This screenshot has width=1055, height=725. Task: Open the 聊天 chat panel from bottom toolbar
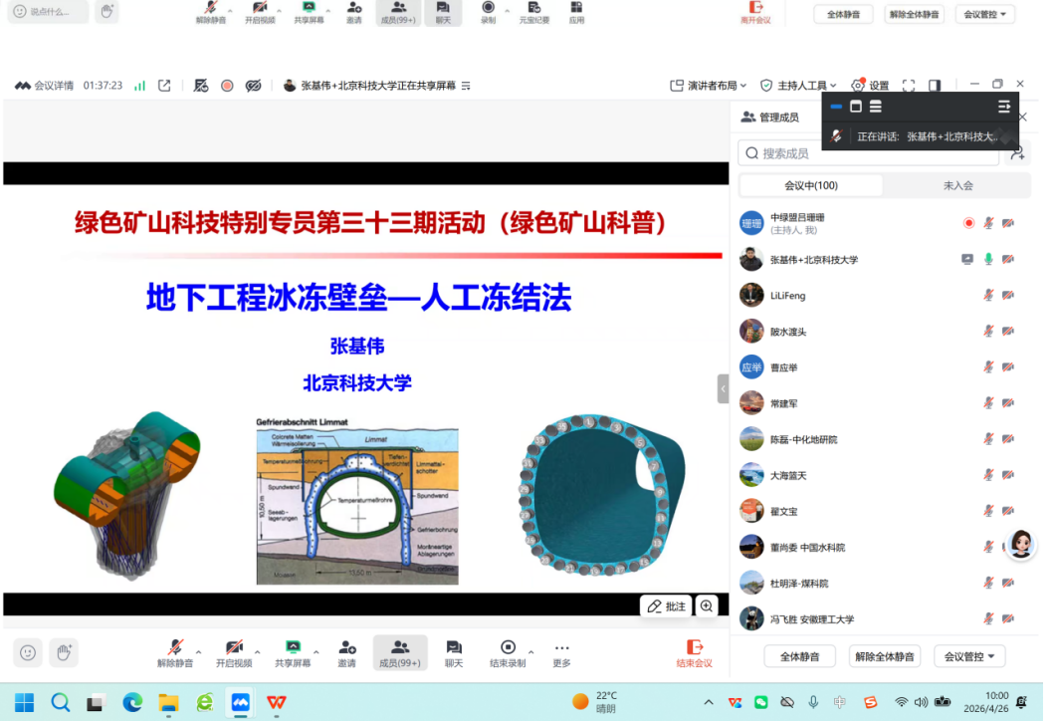pyautogui.click(x=454, y=652)
